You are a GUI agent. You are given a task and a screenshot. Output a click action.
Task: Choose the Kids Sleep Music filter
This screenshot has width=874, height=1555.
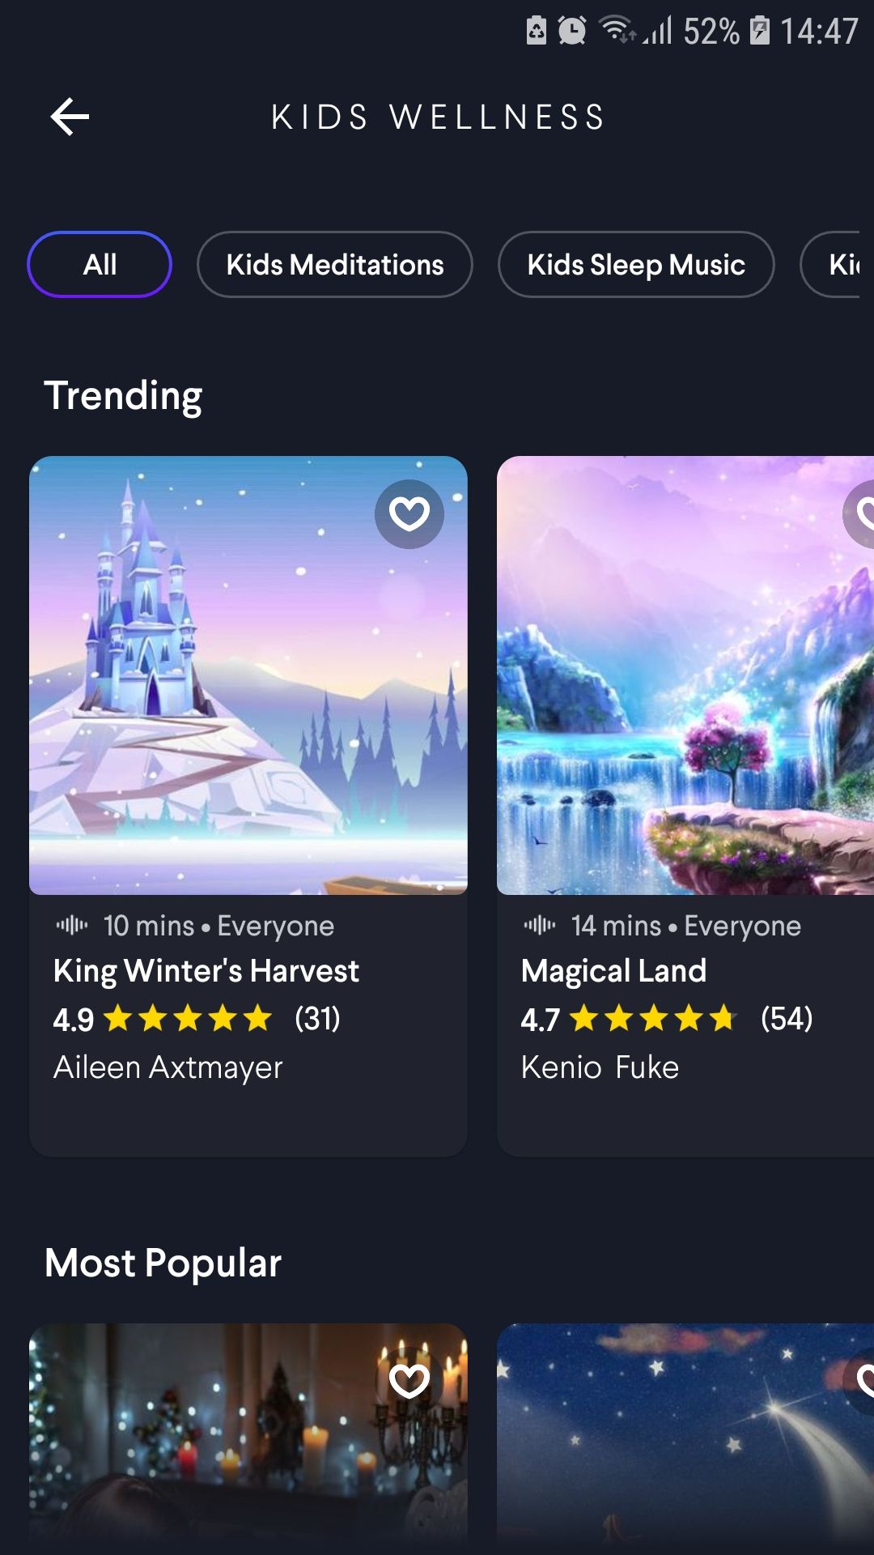point(636,265)
